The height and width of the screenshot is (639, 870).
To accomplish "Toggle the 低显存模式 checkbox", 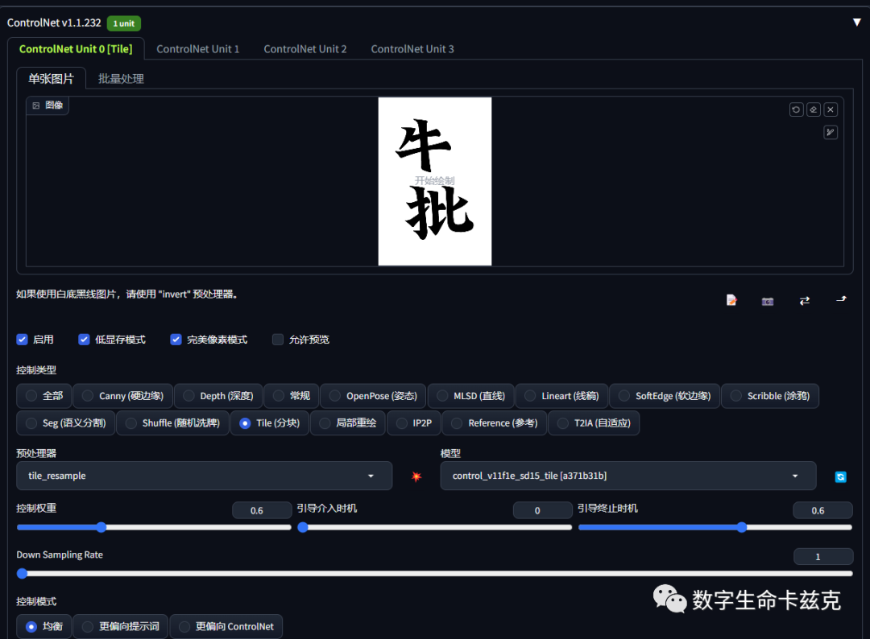I will (84, 340).
